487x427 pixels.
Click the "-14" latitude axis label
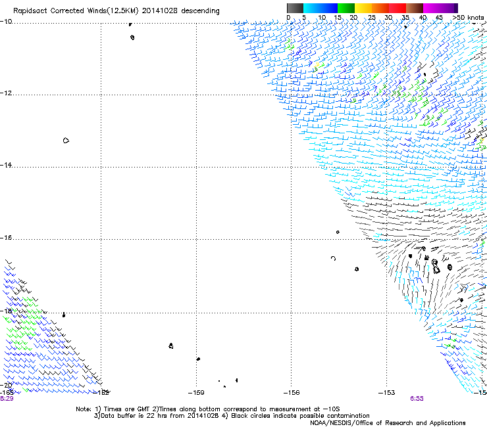tap(6, 165)
